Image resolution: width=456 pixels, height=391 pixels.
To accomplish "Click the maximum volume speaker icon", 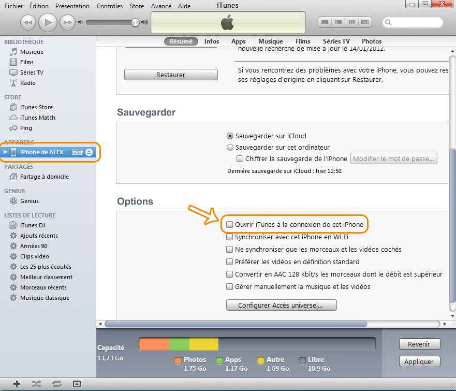I will (144, 22).
